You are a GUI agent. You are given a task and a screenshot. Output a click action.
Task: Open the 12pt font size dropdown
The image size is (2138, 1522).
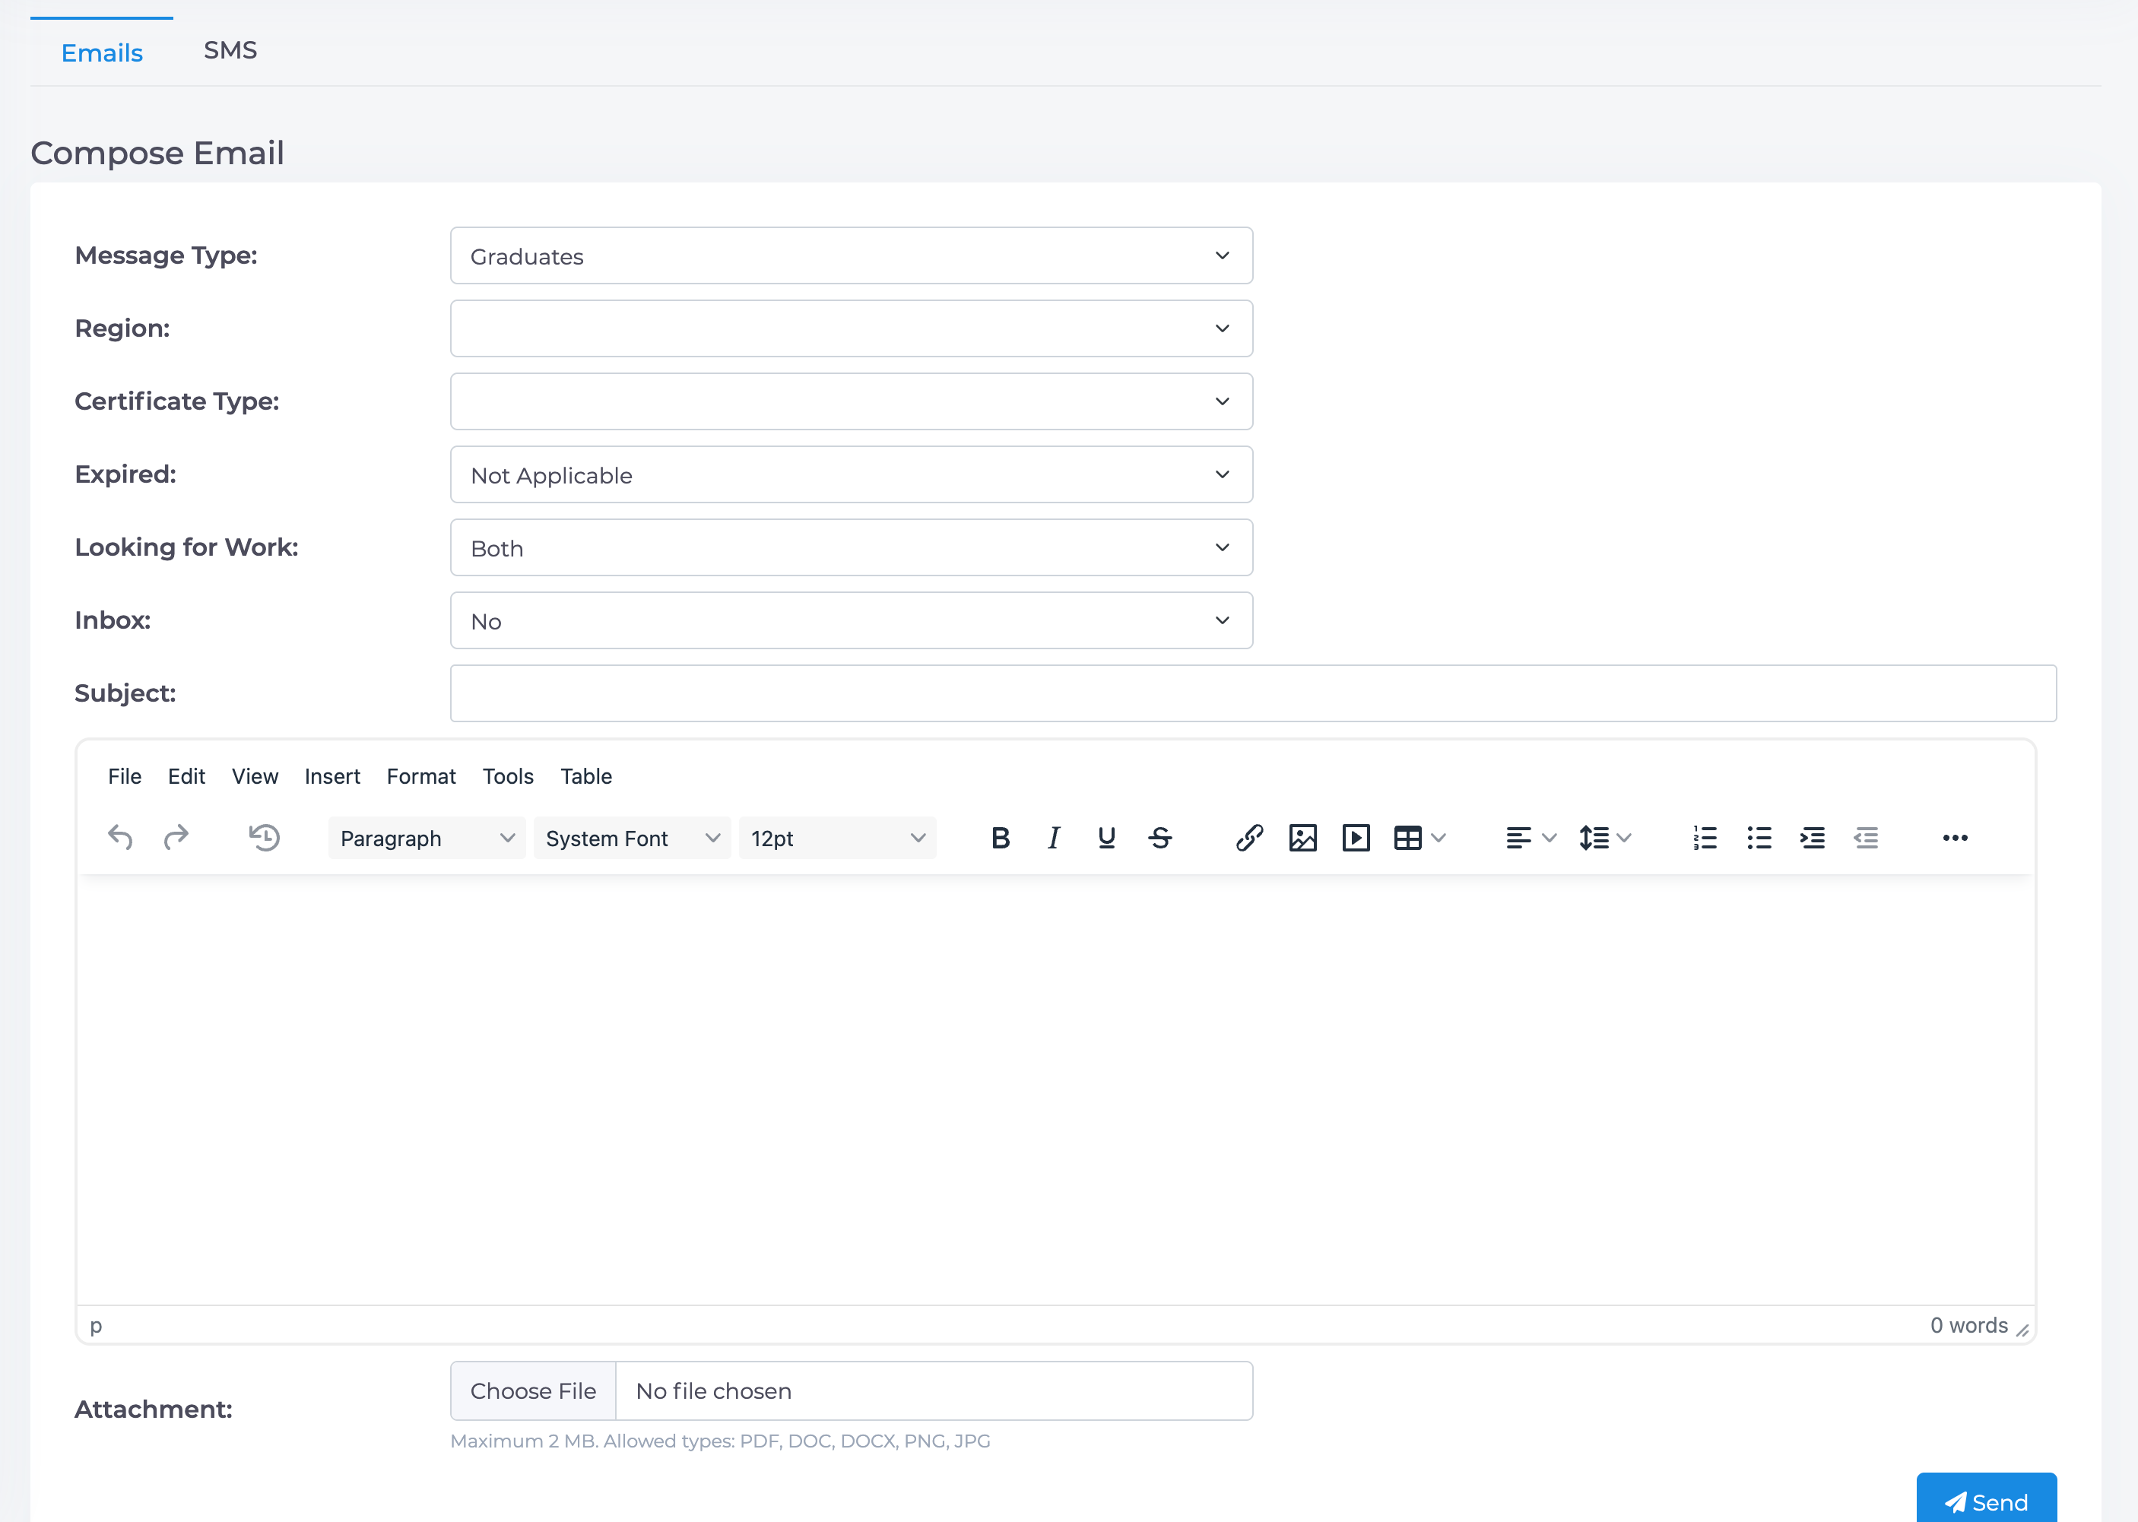coord(837,837)
